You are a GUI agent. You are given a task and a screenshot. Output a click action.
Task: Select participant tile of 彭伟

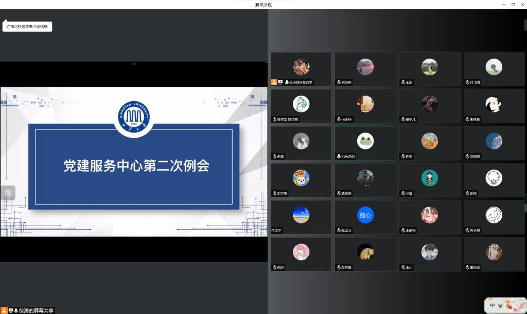[494, 180]
